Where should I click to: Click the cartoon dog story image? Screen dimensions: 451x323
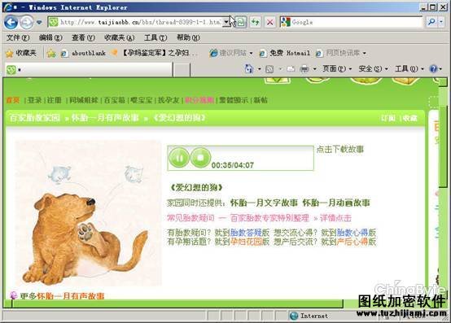tap(88, 213)
